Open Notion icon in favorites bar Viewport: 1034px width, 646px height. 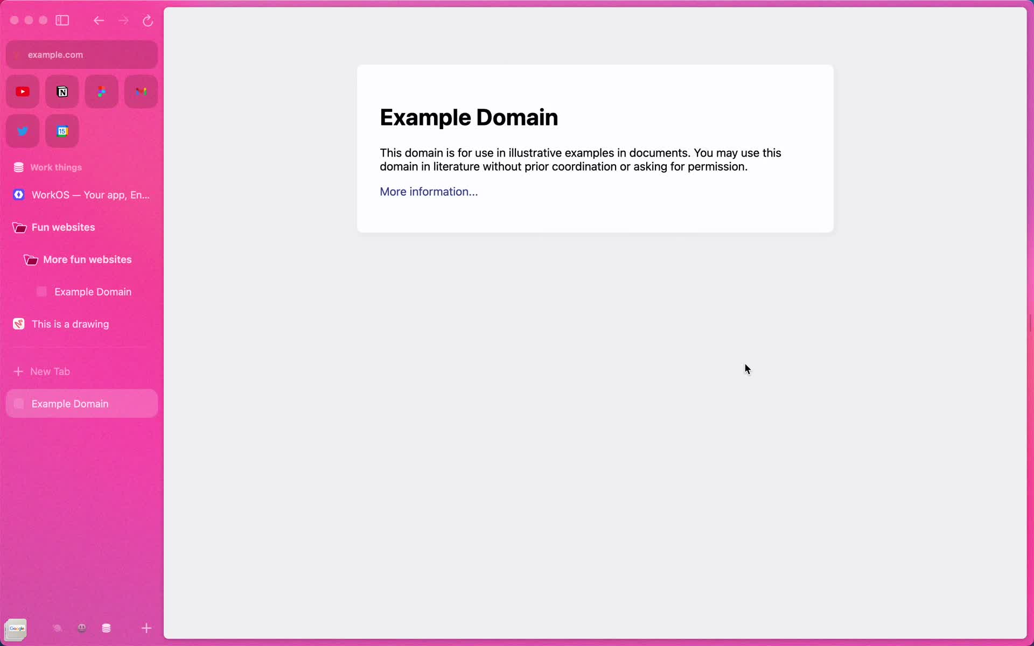point(62,92)
